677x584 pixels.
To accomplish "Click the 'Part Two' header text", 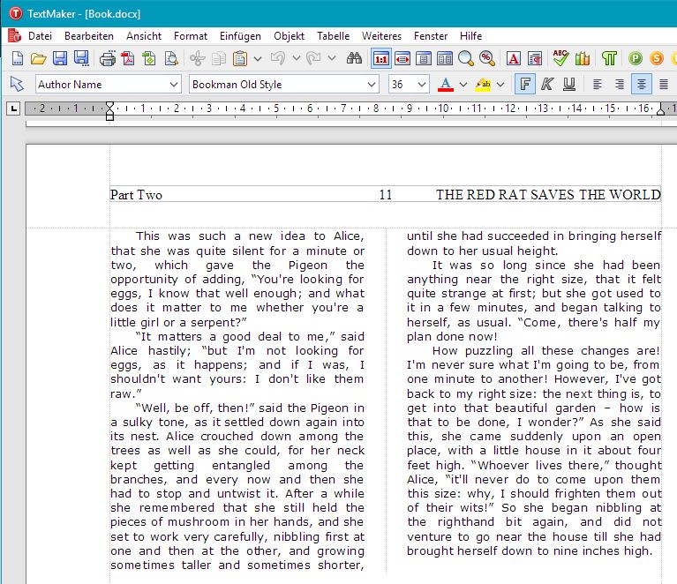I will pos(136,195).
